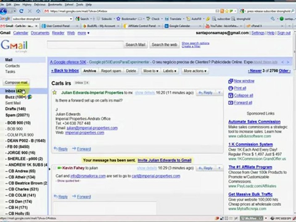The image size is (296, 222).
Task: Click Report spam button
Action: pos(111,71)
